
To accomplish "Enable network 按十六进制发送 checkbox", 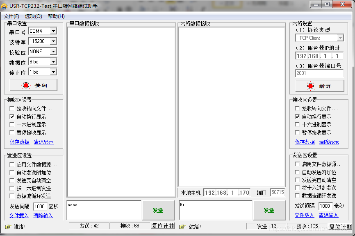I will click(x=297, y=188).
